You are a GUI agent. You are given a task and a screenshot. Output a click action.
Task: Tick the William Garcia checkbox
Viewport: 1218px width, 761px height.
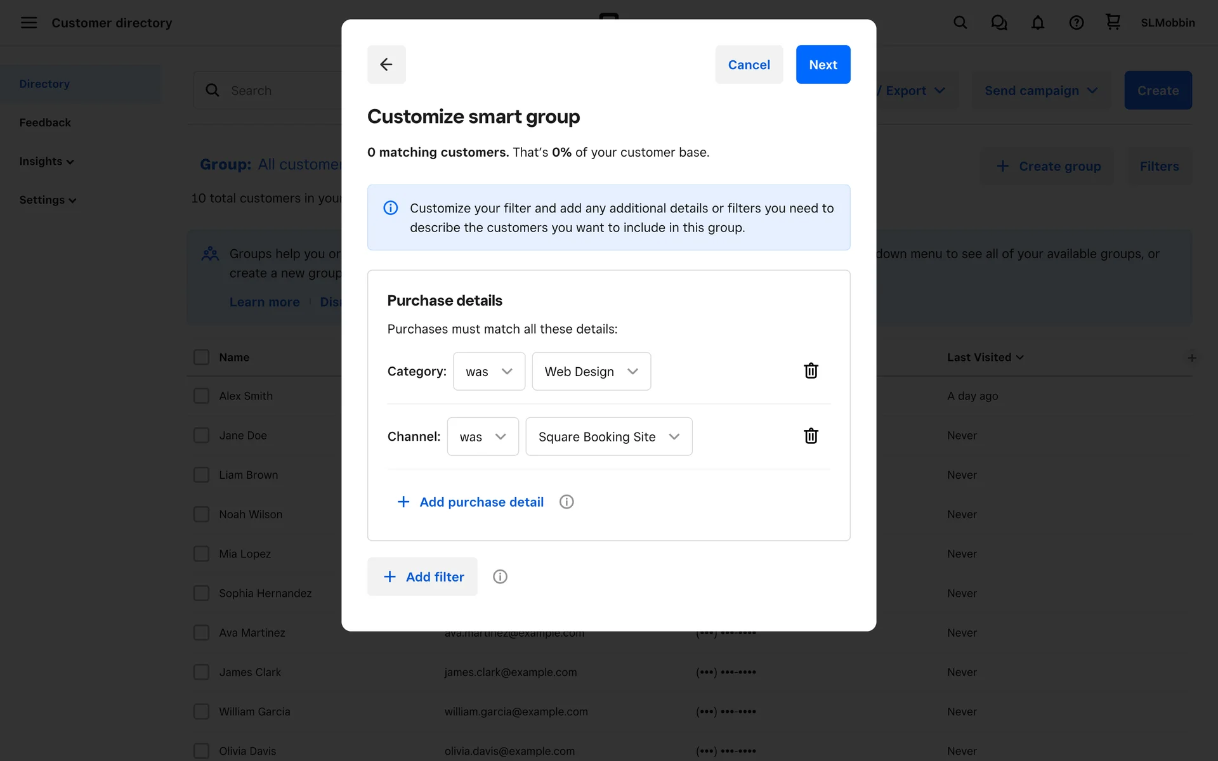point(201,712)
